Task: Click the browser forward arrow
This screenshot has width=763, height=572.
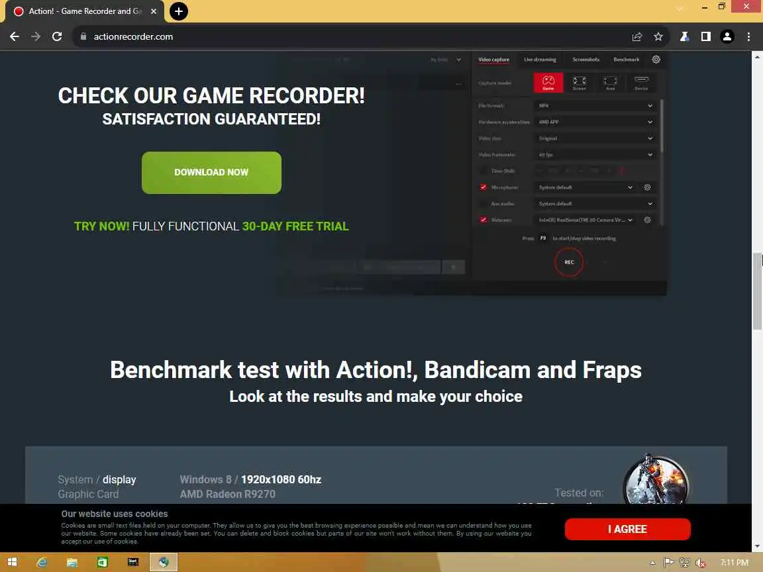Action: pyautogui.click(x=36, y=36)
